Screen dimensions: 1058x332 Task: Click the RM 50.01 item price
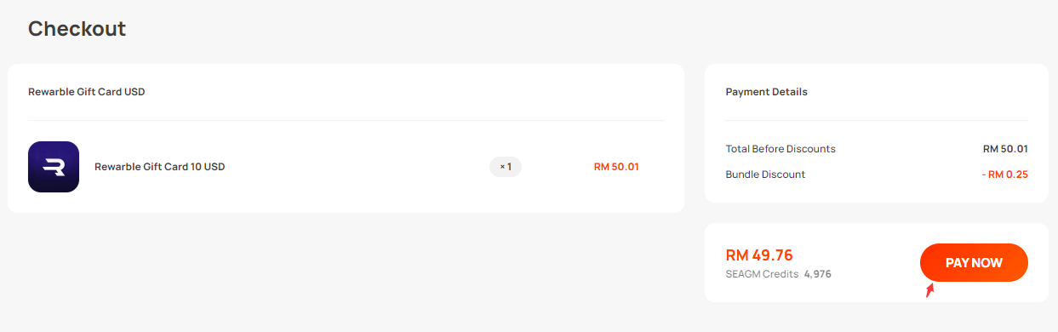pos(616,167)
